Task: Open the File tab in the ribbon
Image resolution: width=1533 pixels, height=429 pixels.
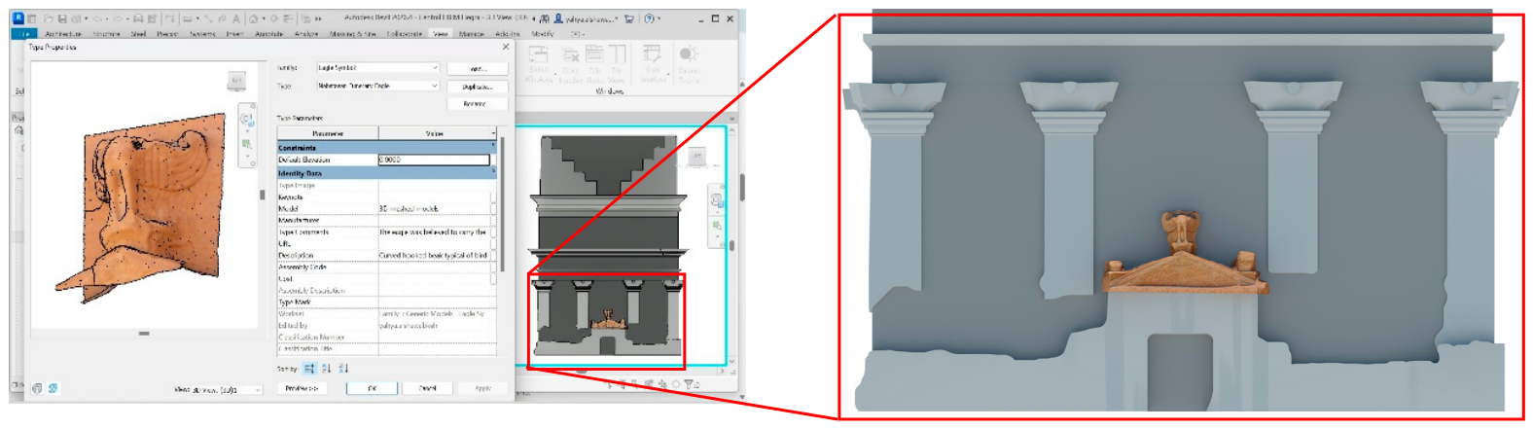Action: pos(24,34)
